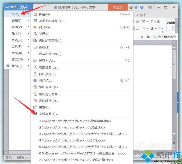
Task: Click the 关闭(C) close document icon
Action: coord(35,34)
